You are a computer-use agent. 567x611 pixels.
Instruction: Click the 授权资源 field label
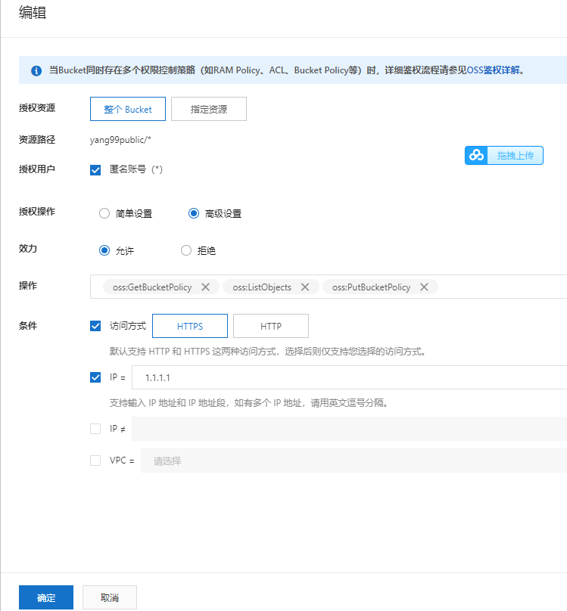37,108
